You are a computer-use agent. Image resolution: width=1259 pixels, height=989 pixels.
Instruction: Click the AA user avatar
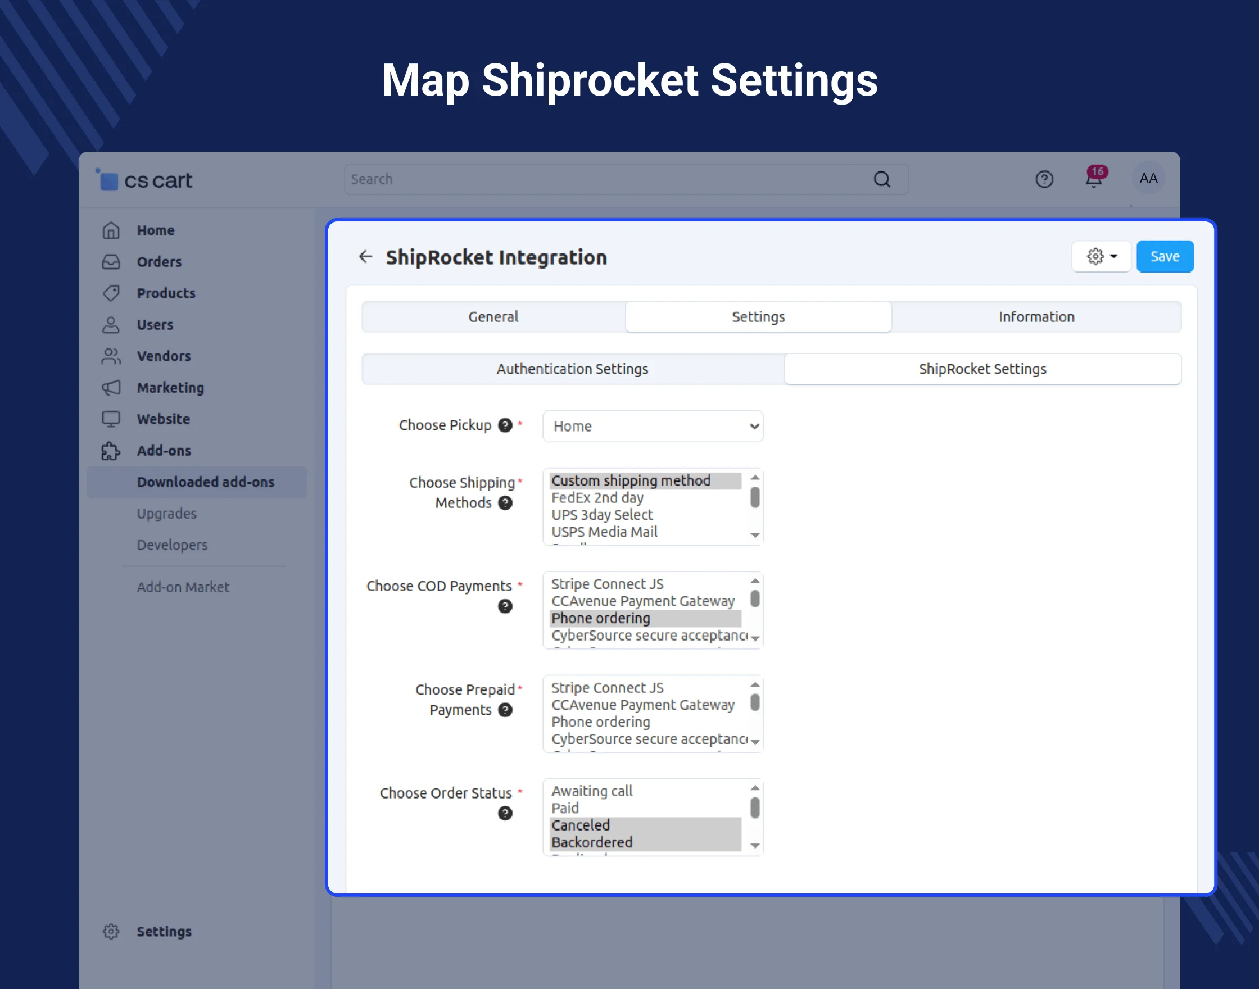pos(1148,178)
